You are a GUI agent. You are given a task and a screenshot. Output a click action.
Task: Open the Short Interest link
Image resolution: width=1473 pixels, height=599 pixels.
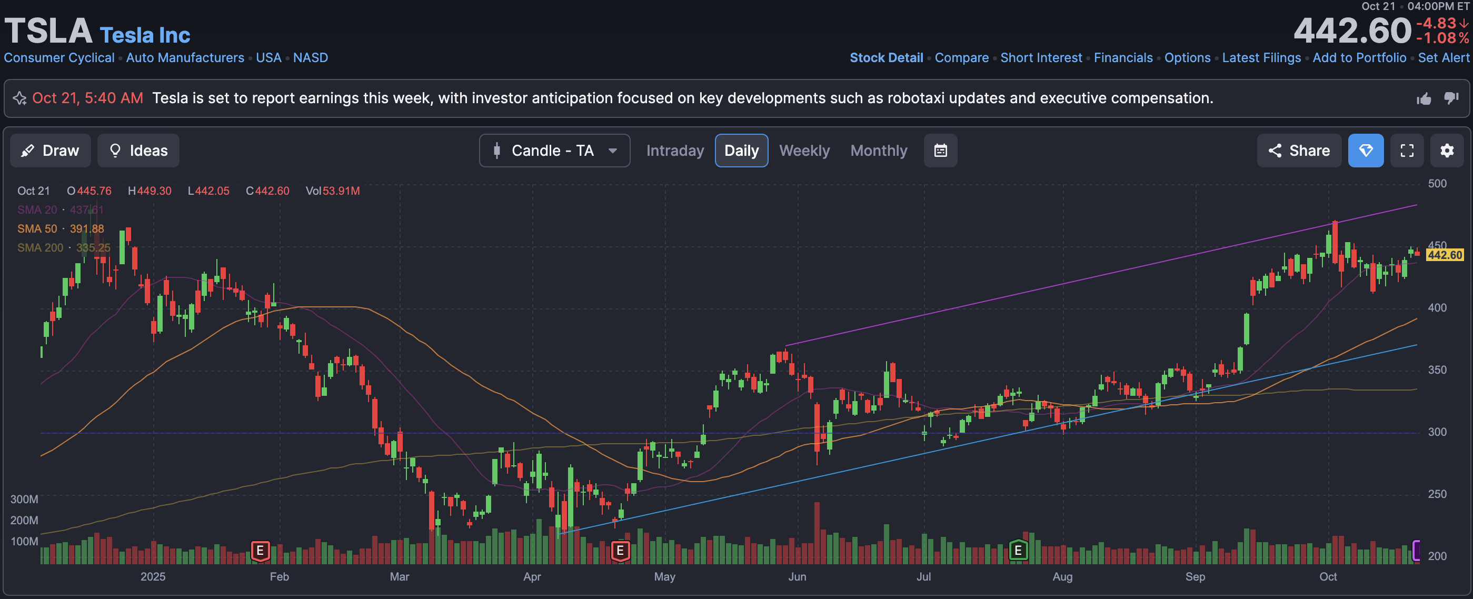(x=1041, y=58)
